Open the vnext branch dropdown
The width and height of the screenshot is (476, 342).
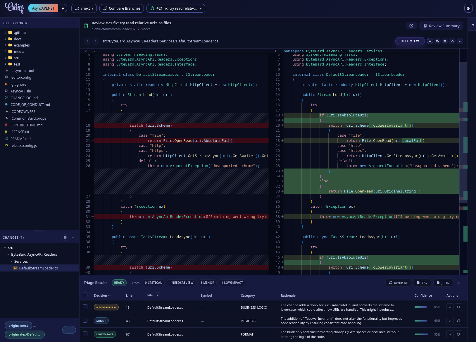pos(84,8)
